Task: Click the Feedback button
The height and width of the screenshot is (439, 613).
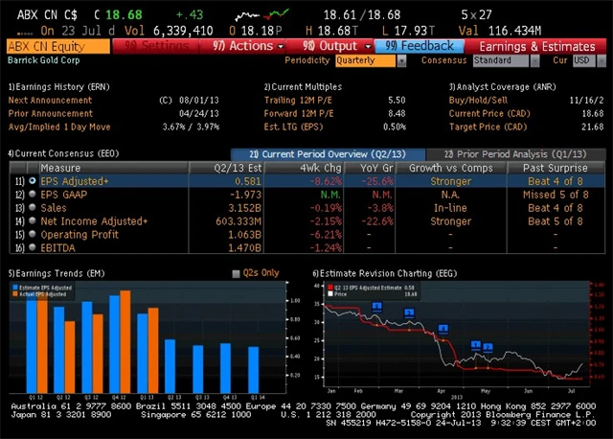Action: (x=420, y=46)
